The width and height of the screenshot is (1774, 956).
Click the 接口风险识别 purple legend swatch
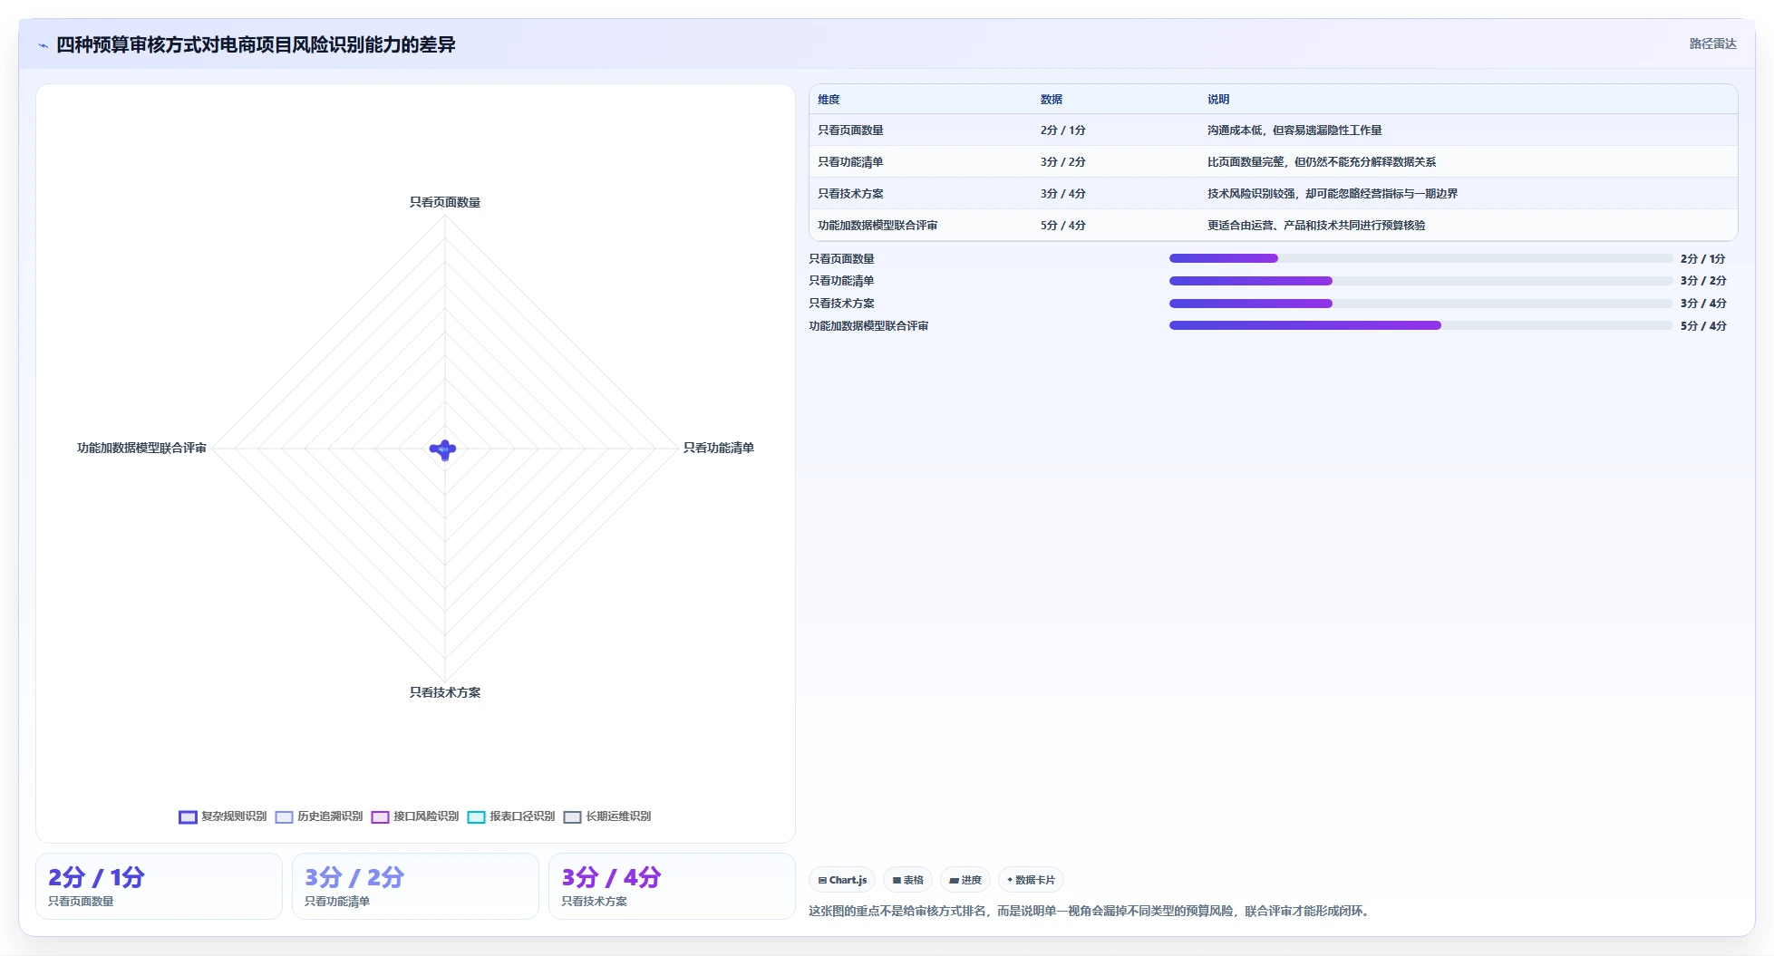point(380,817)
